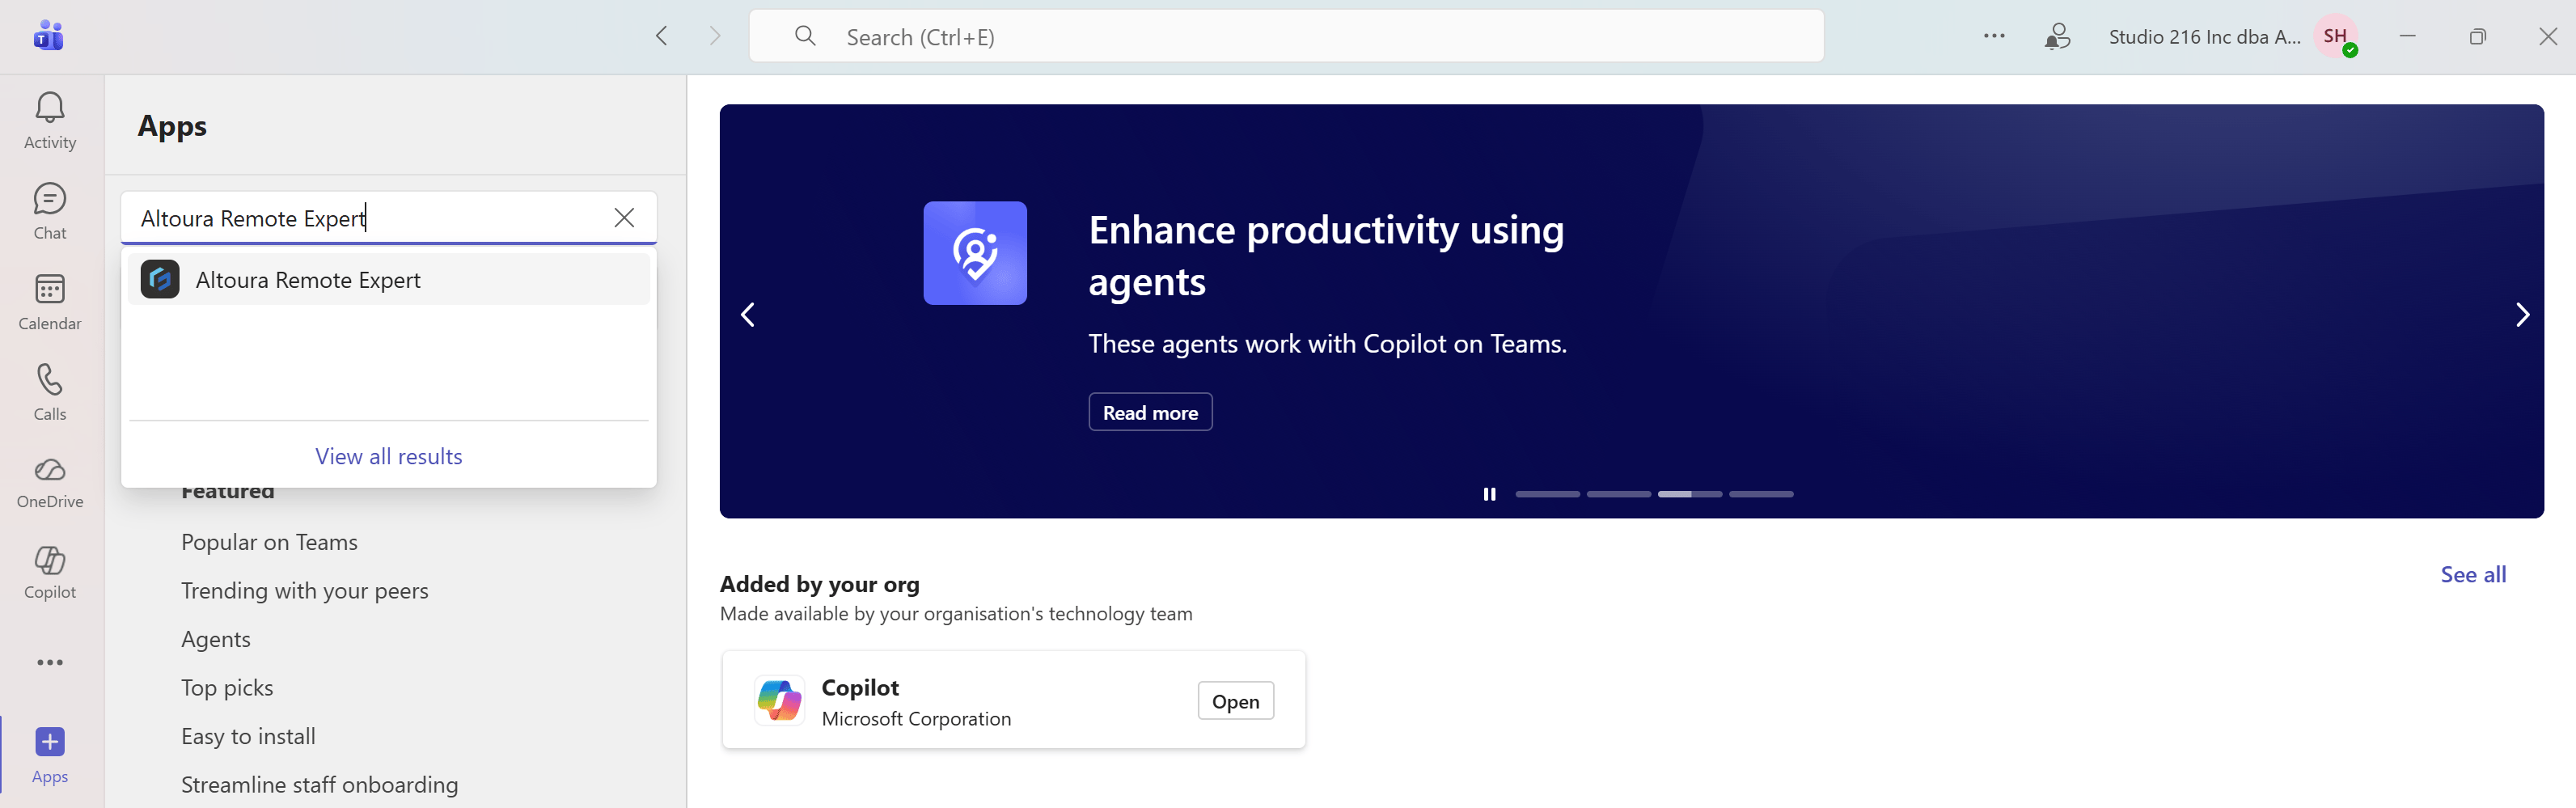The width and height of the screenshot is (2576, 808).
Task: Open Calls from the sidebar
Action: [50, 392]
